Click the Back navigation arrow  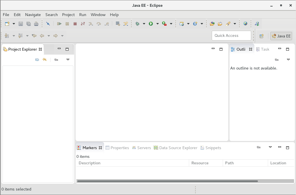(x=42, y=36)
